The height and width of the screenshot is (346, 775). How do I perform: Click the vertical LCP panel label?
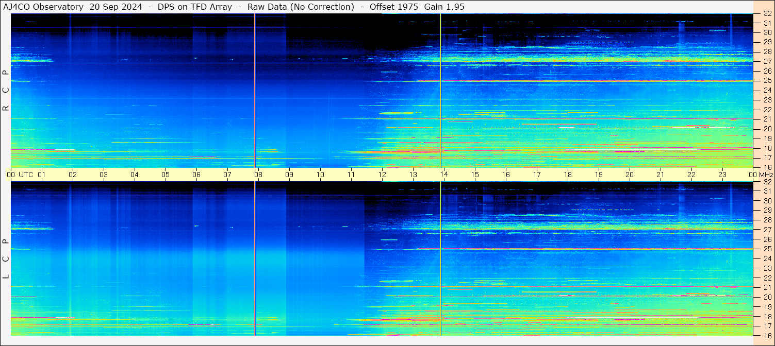pyautogui.click(x=6, y=259)
